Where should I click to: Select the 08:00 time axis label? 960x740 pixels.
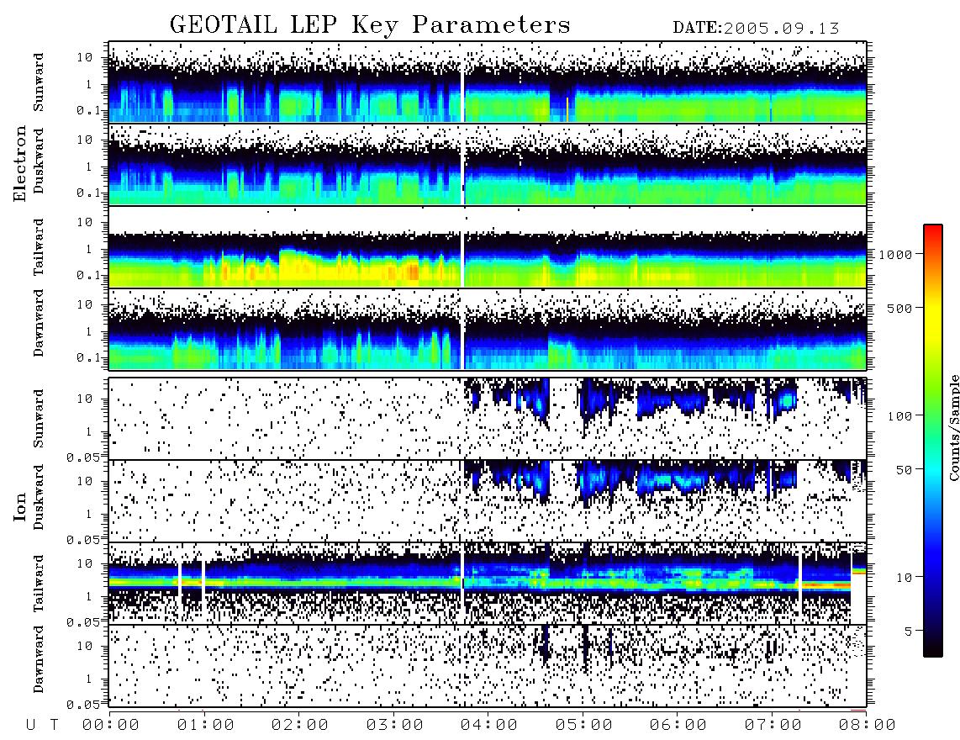[868, 726]
